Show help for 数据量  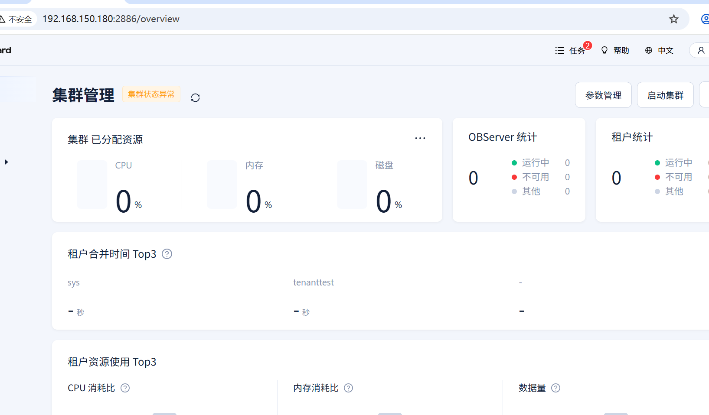[x=555, y=388]
